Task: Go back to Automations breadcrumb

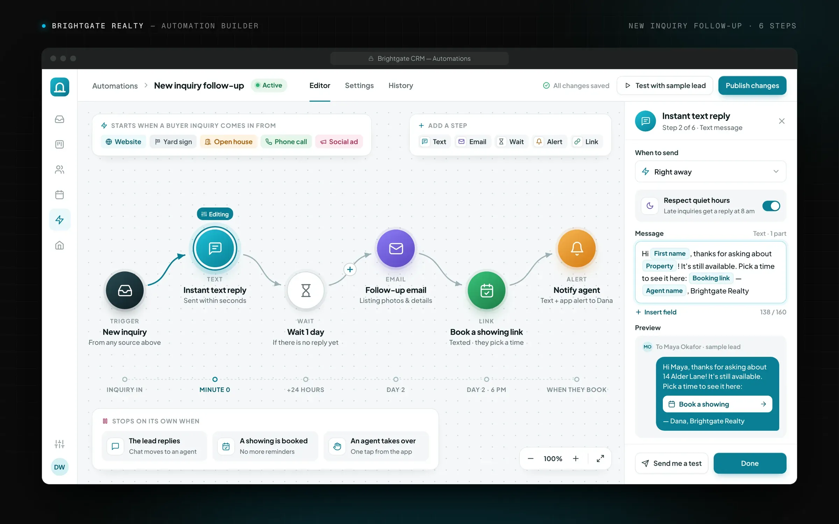Action: (115, 86)
